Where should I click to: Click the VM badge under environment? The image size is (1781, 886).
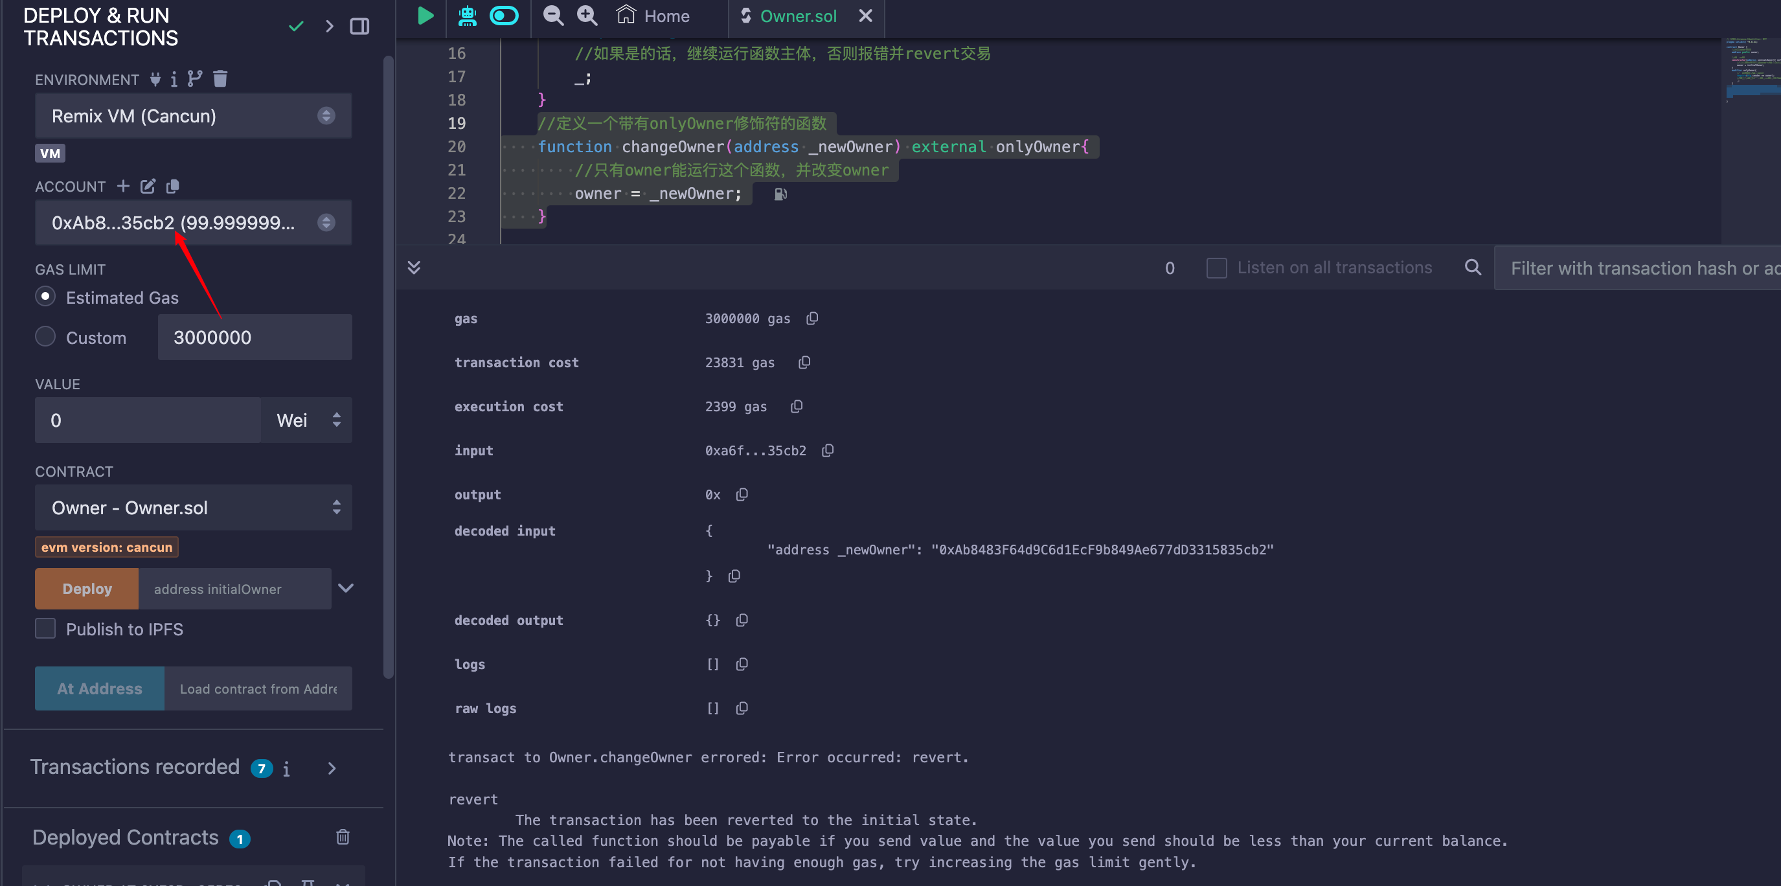tap(50, 153)
